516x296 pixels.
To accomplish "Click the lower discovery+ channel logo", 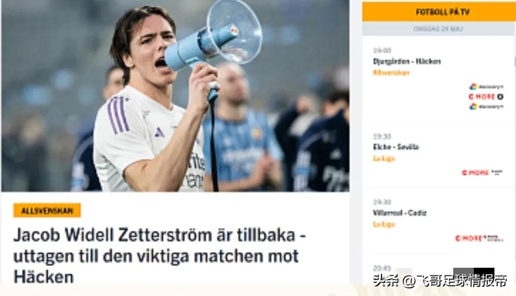I will click(486, 106).
